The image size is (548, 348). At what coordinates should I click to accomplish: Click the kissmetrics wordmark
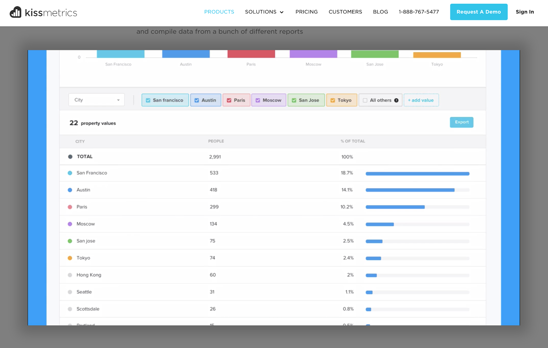pos(51,13)
